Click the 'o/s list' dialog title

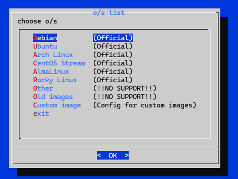point(109,13)
